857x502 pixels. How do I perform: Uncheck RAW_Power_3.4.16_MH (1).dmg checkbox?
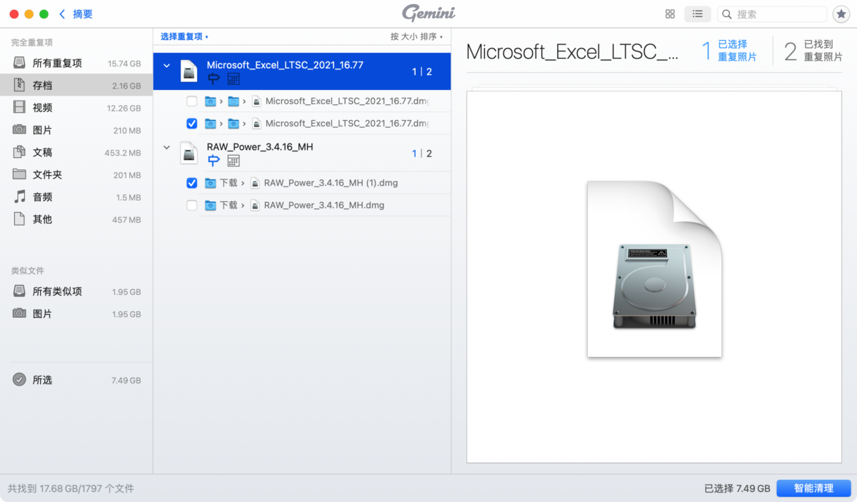point(191,183)
